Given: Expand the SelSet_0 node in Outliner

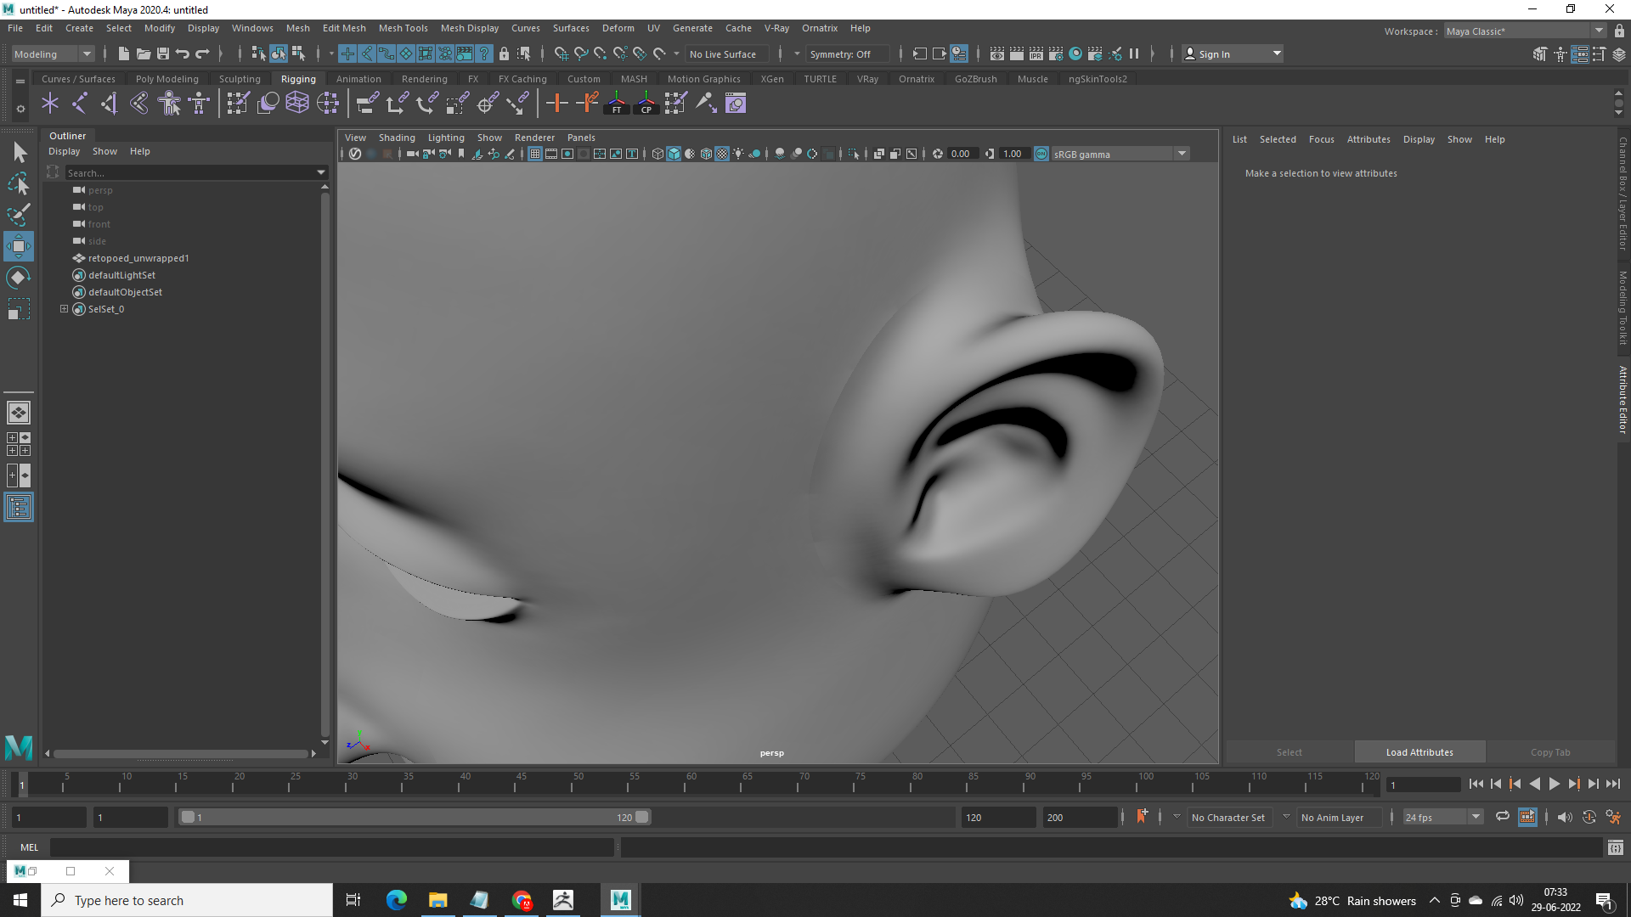Looking at the screenshot, I should pos(64,309).
